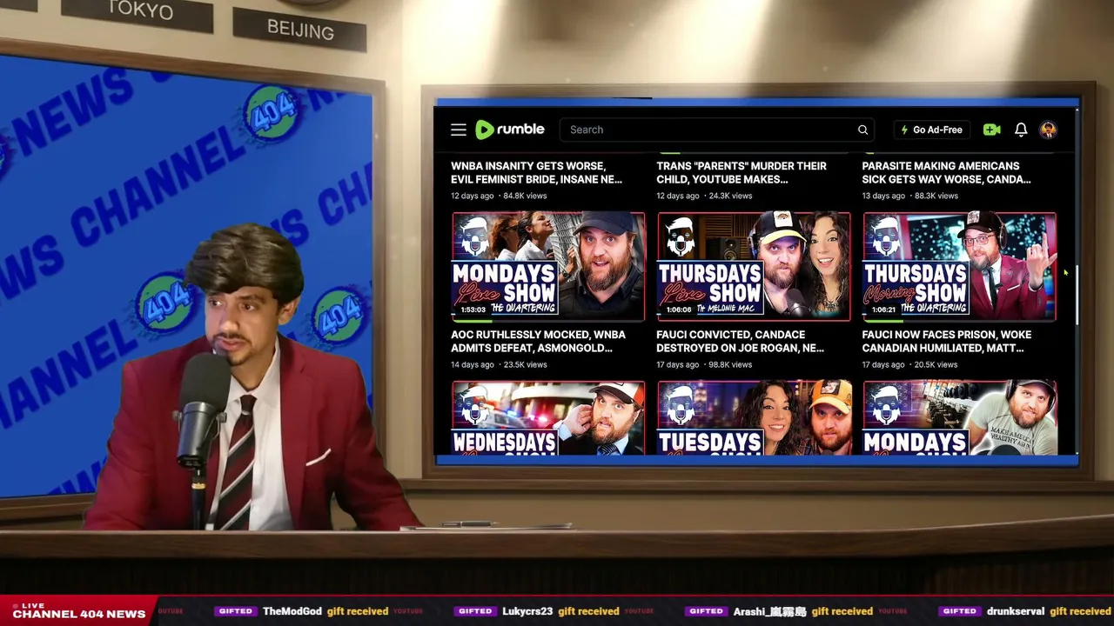1114x626 pixels.
Task: Open video titled 'AOC RUTHLESSLY MOCKED'
Action: 538,341
